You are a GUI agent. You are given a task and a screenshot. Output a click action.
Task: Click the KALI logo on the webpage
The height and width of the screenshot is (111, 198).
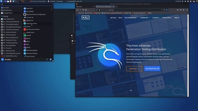(85, 18)
